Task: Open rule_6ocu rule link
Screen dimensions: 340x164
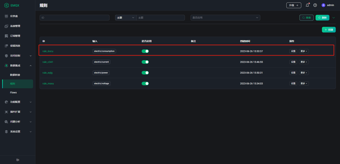Action: (x=48, y=51)
